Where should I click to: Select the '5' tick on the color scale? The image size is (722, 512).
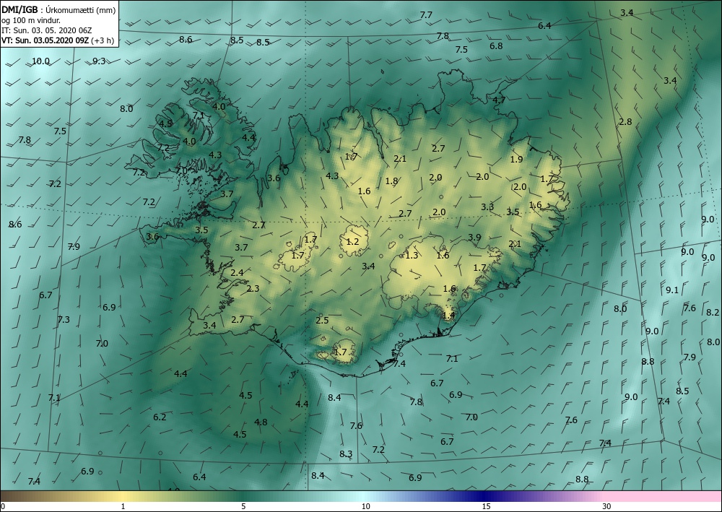point(243,506)
